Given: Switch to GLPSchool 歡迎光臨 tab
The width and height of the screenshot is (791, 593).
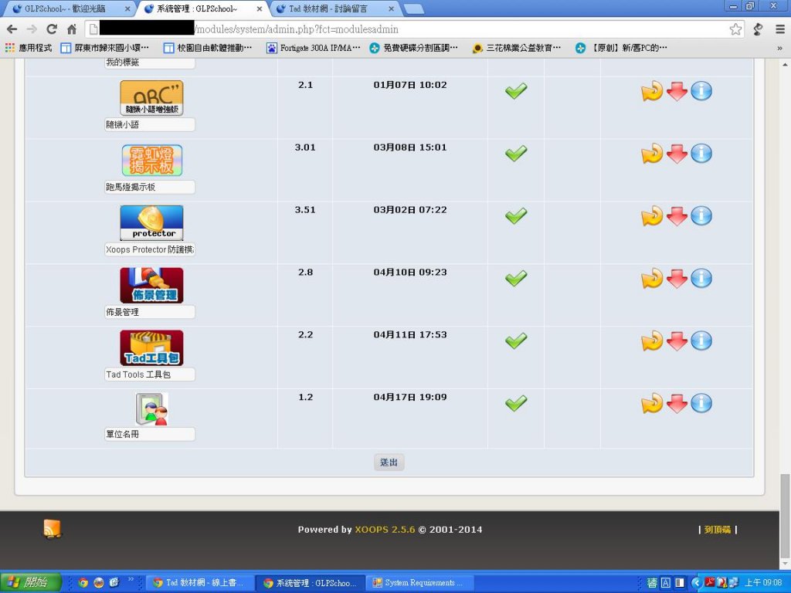Looking at the screenshot, I should (x=69, y=8).
